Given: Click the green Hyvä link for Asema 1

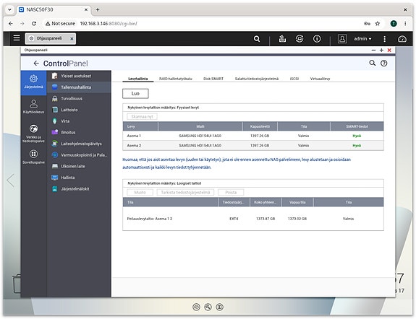Looking at the screenshot, I should [357, 136].
